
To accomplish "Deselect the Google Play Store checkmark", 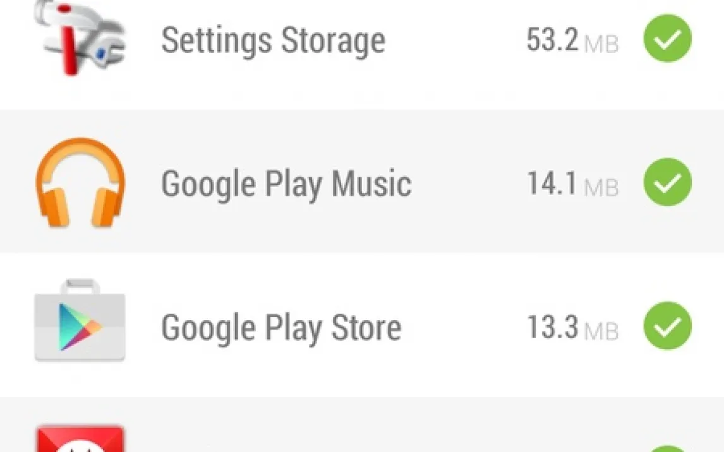I will coord(667,326).
